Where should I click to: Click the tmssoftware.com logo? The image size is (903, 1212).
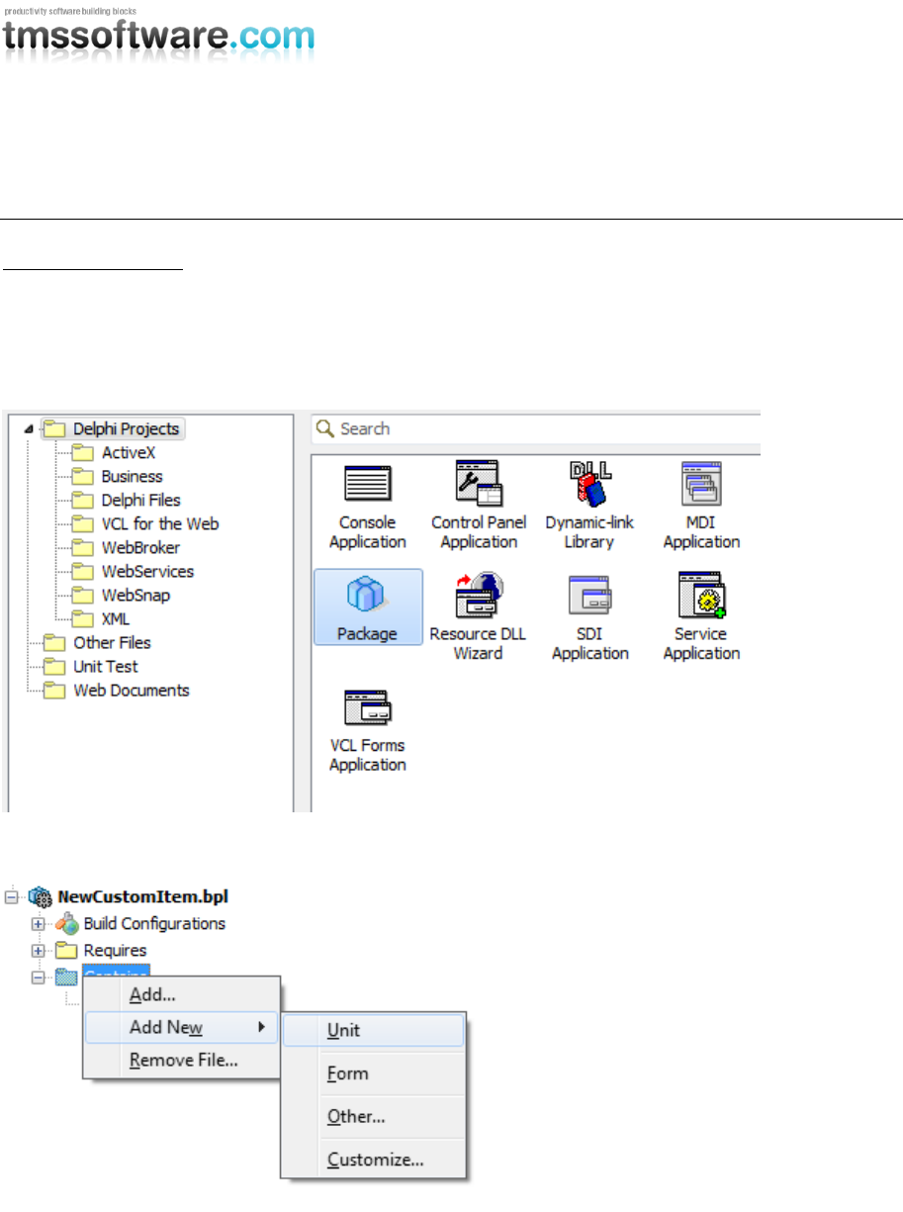[158, 36]
